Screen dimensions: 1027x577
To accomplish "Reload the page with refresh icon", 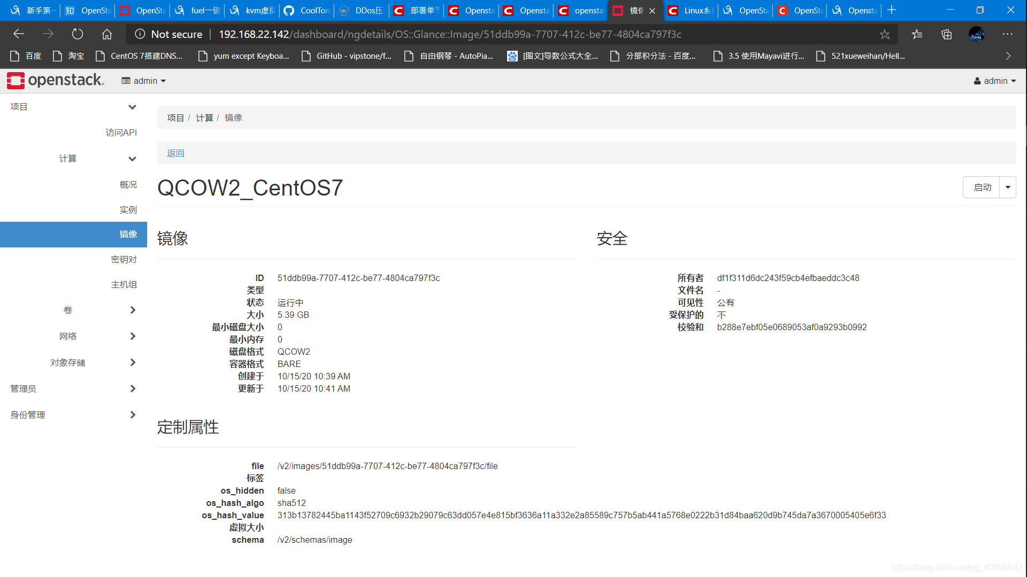I will pyautogui.click(x=78, y=34).
